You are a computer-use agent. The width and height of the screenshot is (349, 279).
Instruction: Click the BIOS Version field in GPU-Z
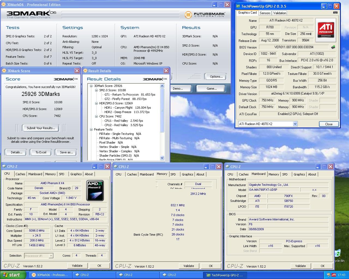[x=294, y=47]
